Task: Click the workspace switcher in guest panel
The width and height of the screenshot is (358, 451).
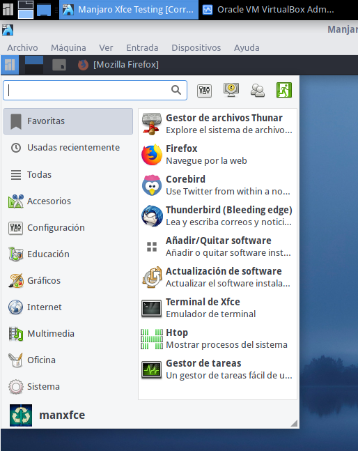Action: pyautogui.click(x=34, y=65)
